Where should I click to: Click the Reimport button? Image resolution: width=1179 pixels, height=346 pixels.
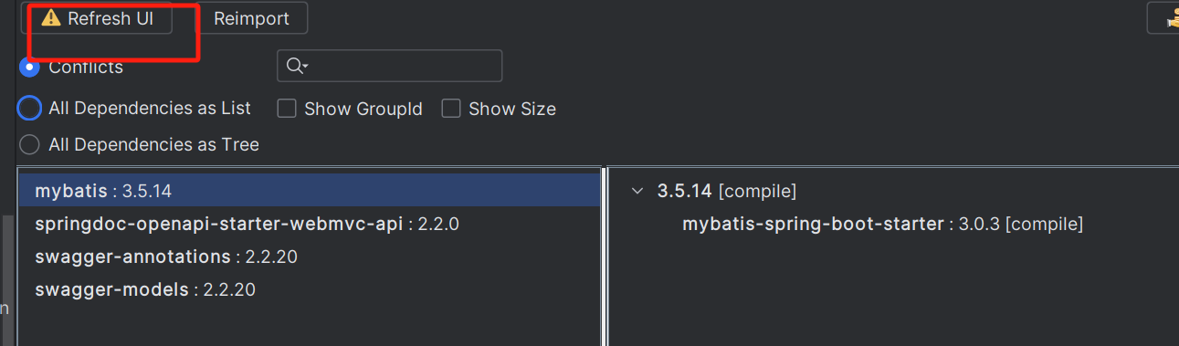(x=251, y=18)
